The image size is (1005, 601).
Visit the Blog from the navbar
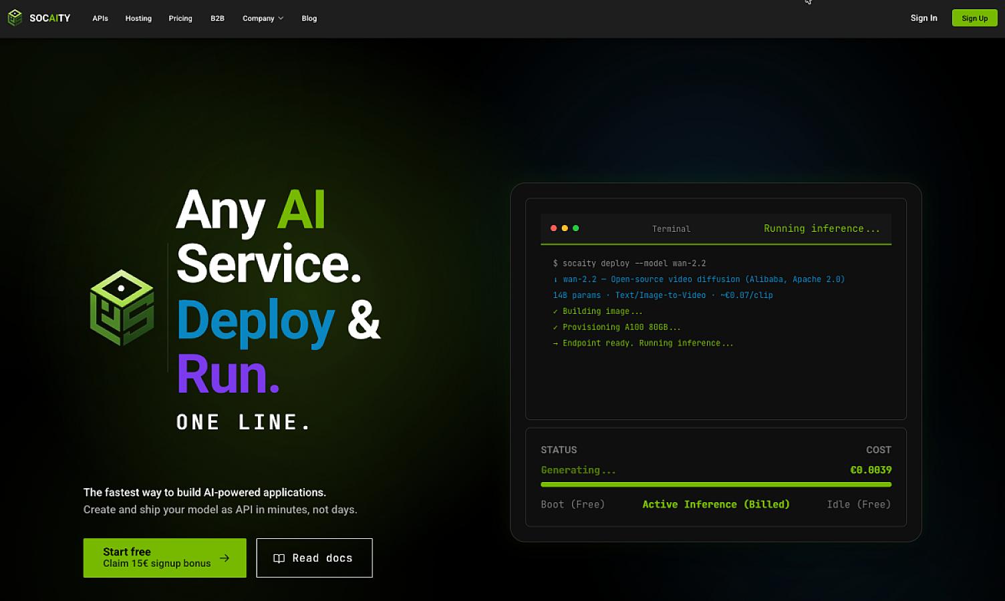pyautogui.click(x=309, y=19)
